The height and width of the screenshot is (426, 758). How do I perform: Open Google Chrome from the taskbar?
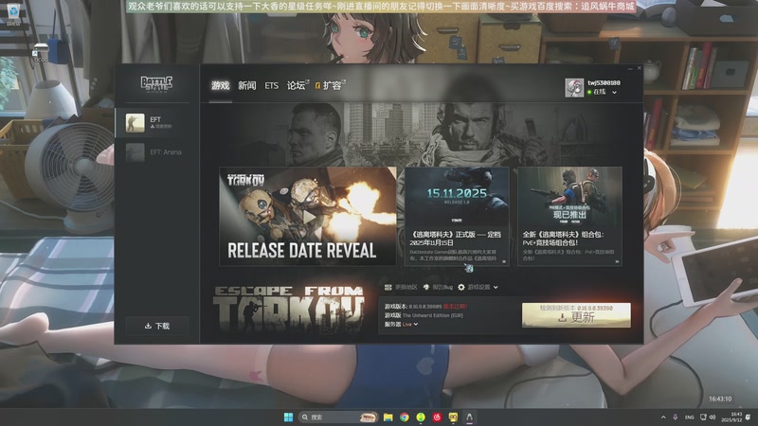pyautogui.click(x=405, y=417)
